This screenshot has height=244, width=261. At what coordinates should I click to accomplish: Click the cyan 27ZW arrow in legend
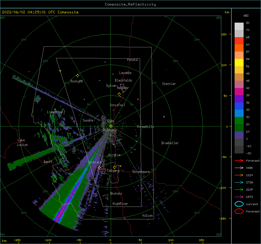pos(239,182)
